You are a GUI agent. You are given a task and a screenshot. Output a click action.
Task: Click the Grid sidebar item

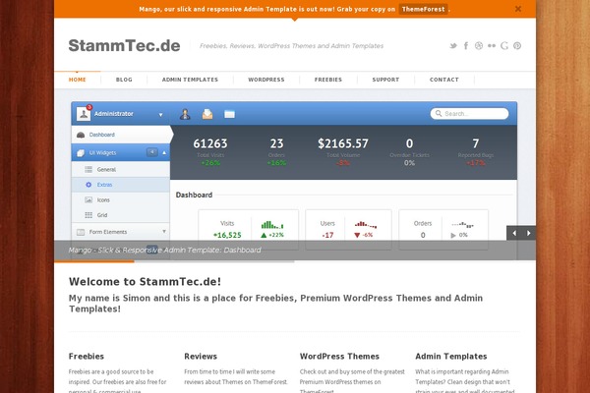tap(120, 215)
